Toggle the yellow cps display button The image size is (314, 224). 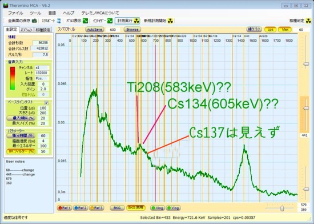[271, 30]
